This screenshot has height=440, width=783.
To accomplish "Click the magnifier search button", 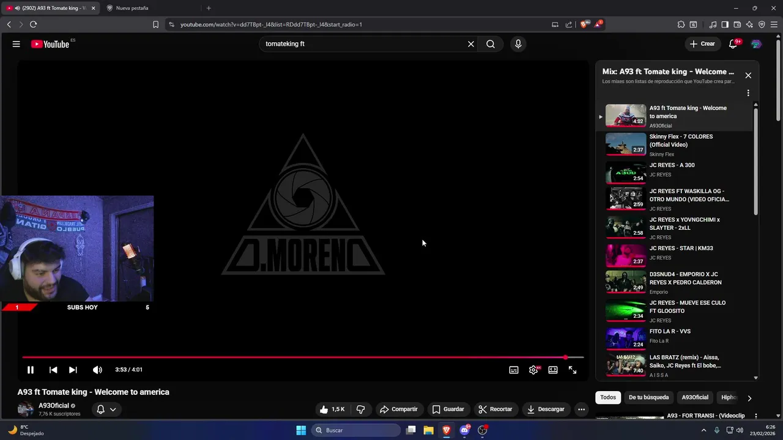I will coord(491,44).
